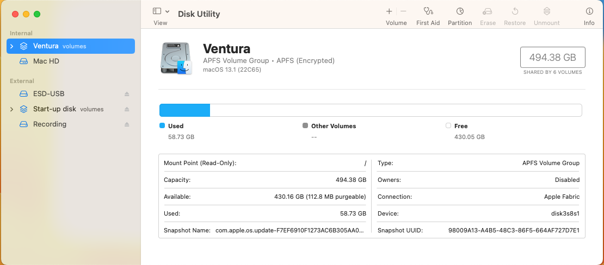Click the Unmount toolbar button
Viewport: 604px width, 265px height.
546,11
